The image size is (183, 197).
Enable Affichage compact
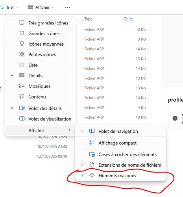(120, 143)
